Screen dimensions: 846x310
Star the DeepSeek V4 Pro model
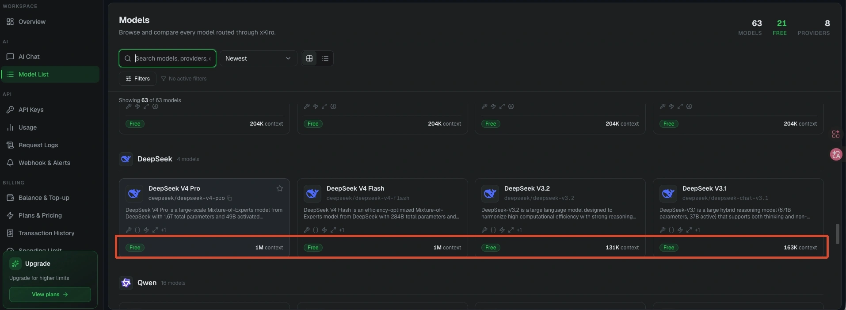[280, 188]
